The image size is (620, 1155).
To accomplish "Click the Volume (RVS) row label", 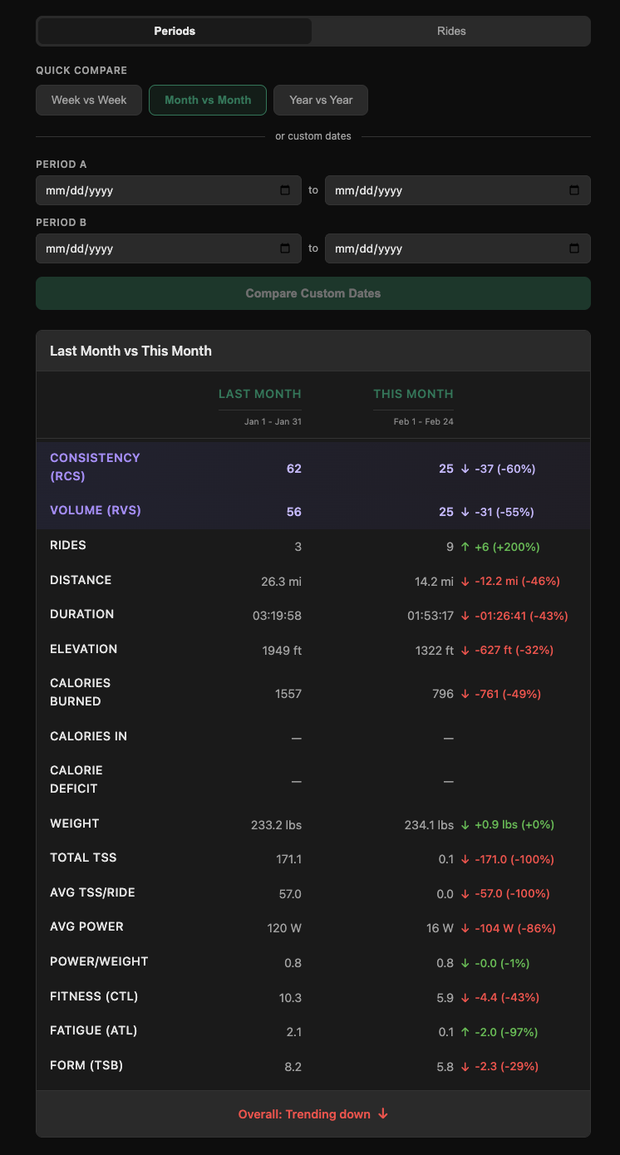I will (95, 512).
